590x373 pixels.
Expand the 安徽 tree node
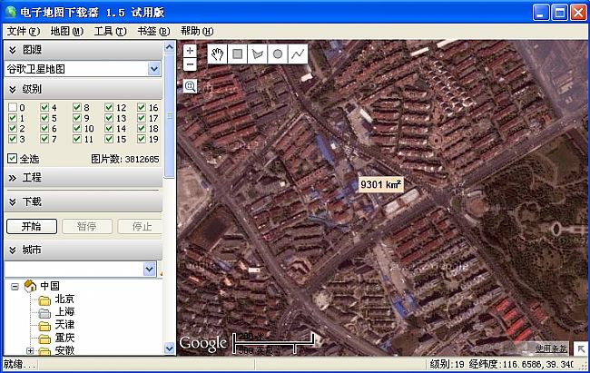[30, 351]
